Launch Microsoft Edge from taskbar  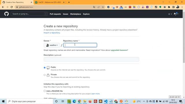(74, 101)
